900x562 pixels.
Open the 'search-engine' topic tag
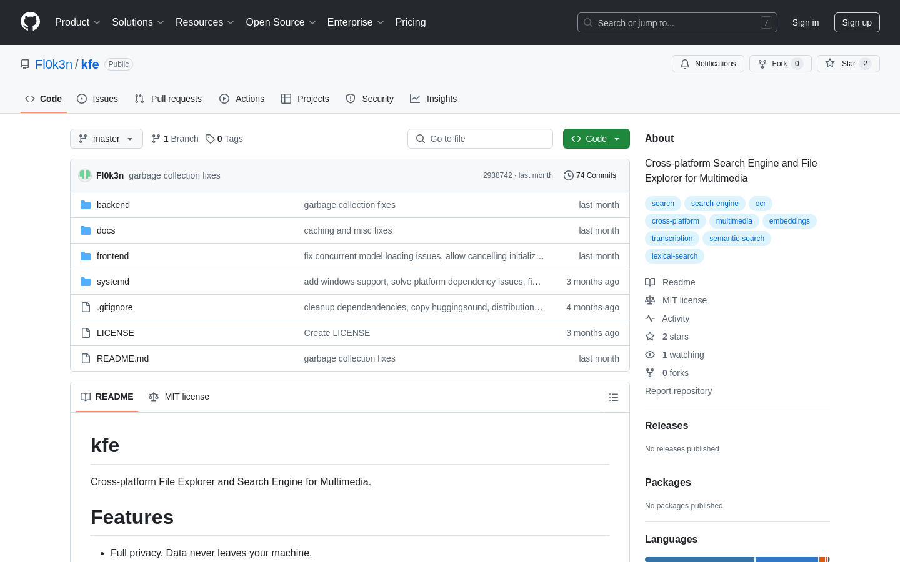click(715, 204)
